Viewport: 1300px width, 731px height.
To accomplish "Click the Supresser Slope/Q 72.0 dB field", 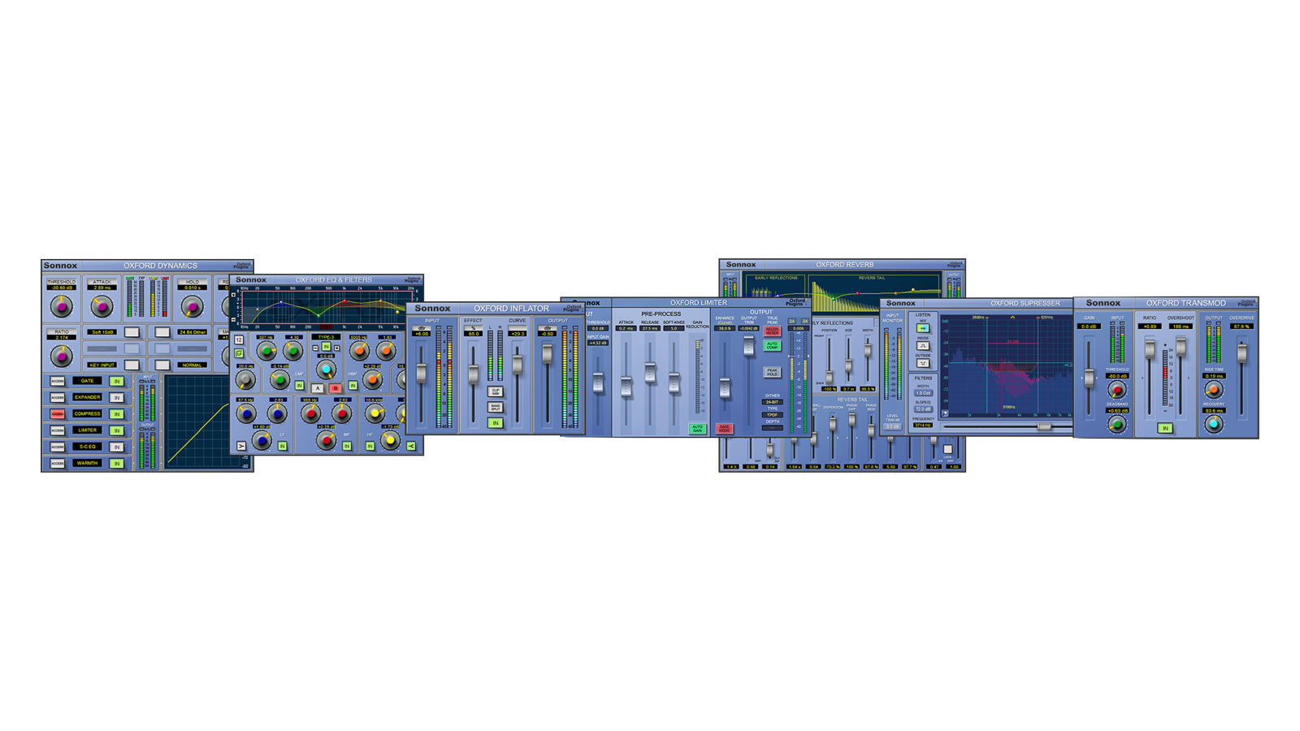I will click(x=923, y=409).
